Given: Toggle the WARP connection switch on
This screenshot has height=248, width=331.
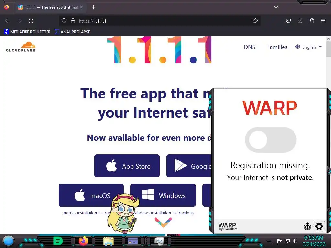Looking at the screenshot, I should pyautogui.click(x=271, y=140).
